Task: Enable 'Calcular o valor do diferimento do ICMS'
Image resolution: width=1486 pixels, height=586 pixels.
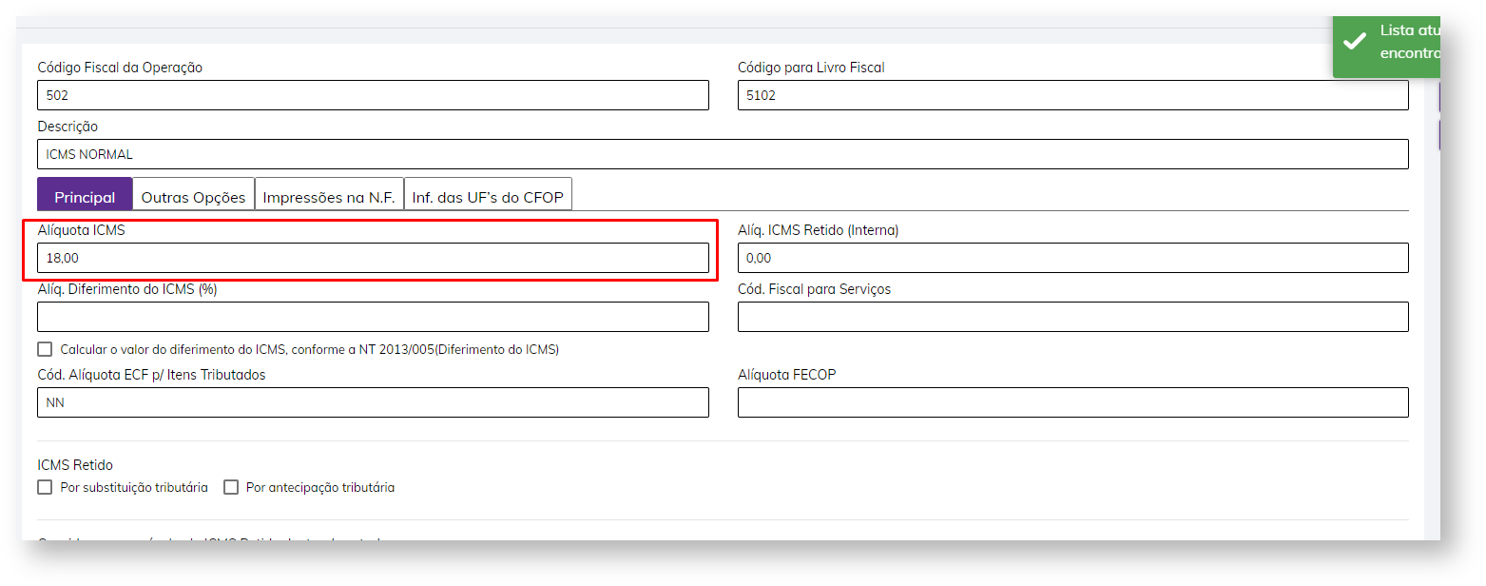Action: 45,349
